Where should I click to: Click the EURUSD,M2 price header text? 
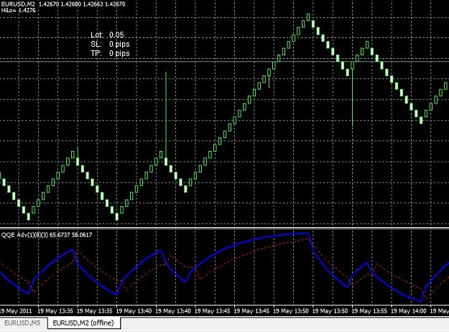pos(63,4)
